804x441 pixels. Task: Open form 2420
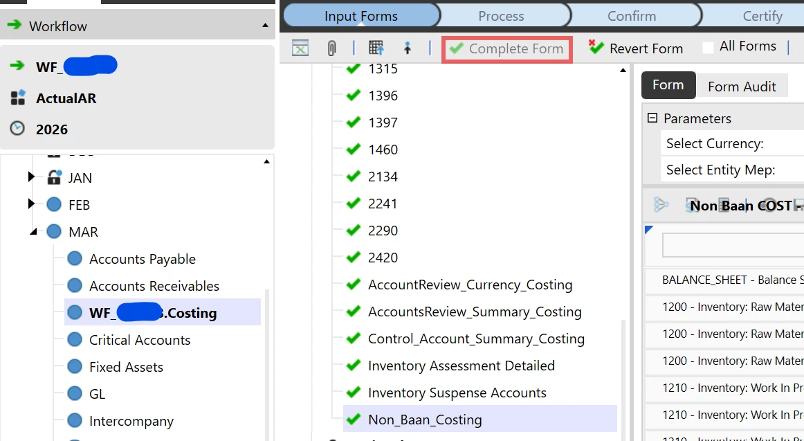tap(383, 258)
